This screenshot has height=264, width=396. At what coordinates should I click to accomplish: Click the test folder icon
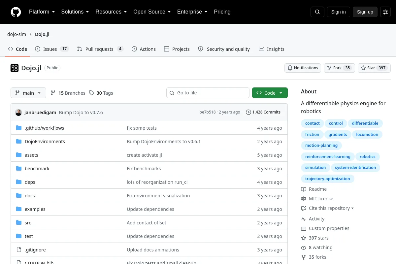(x=19, y=236)
